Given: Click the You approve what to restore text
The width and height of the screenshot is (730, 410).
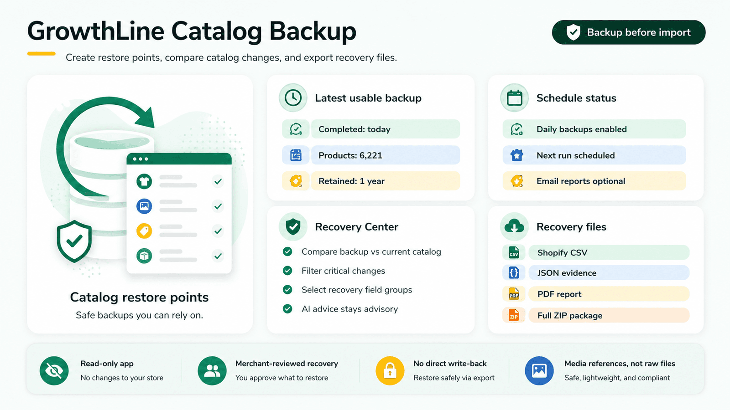Looking at the screenshot, I should (282, 378).
